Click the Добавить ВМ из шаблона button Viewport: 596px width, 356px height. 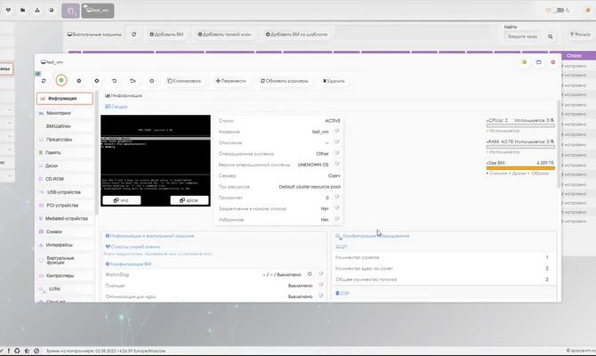pyautogui.click(x=296, y=34)
